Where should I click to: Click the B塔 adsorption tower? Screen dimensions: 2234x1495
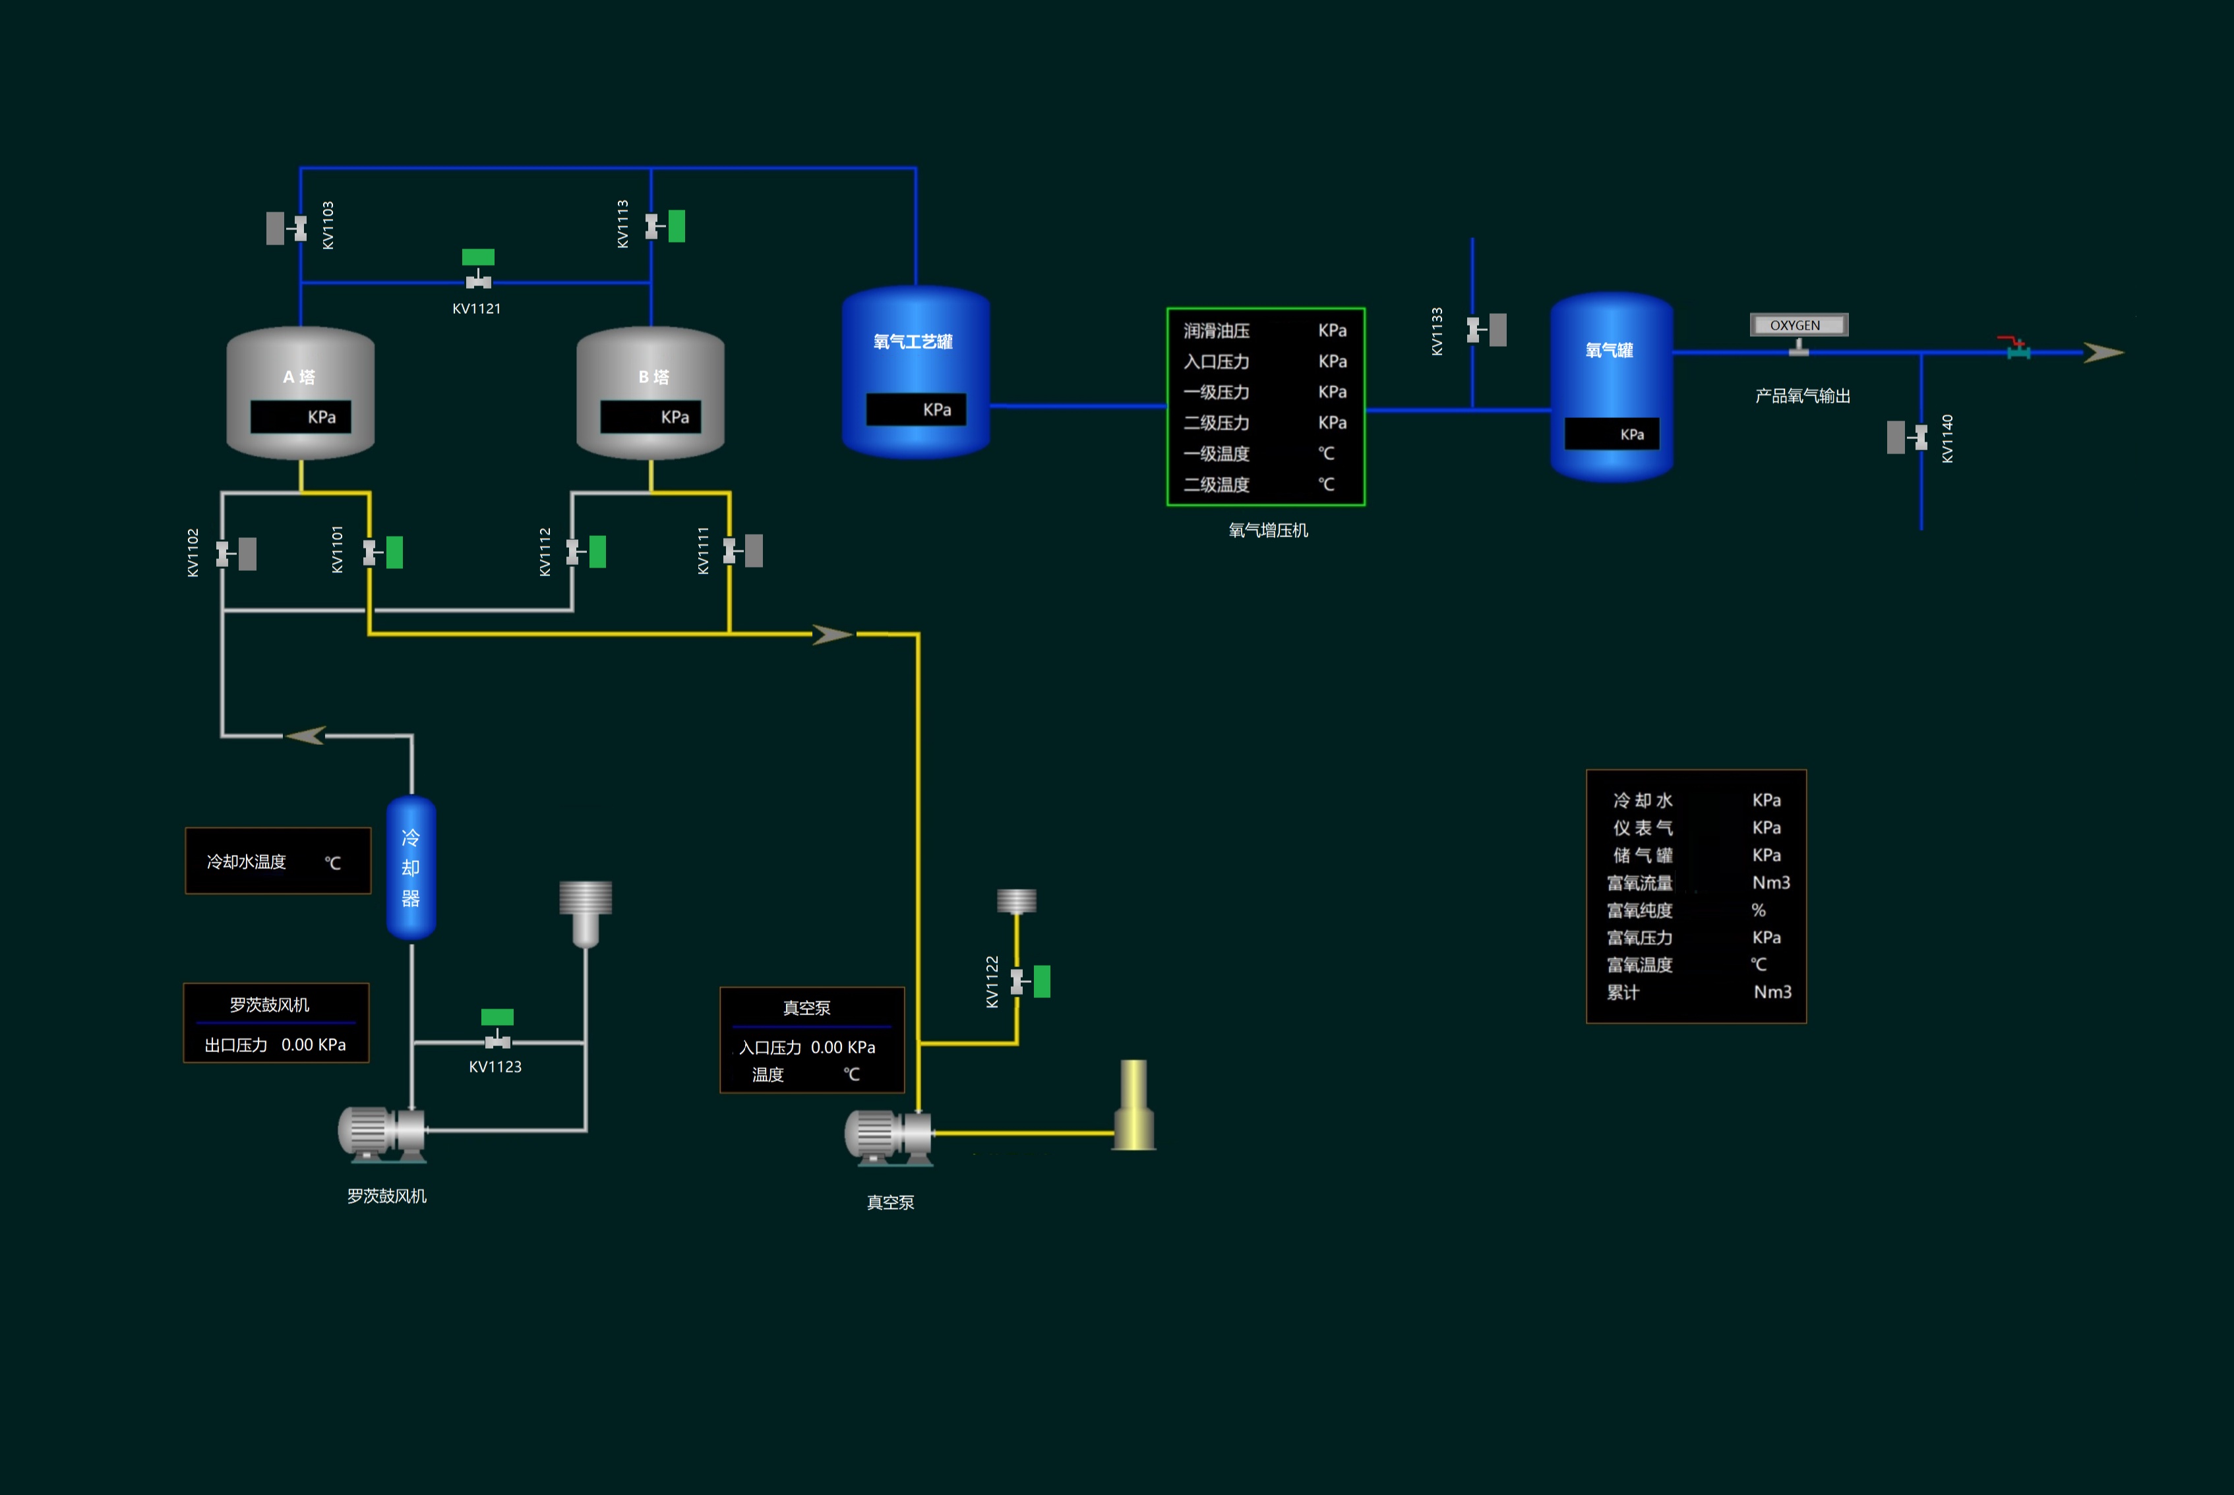[650, 393]
